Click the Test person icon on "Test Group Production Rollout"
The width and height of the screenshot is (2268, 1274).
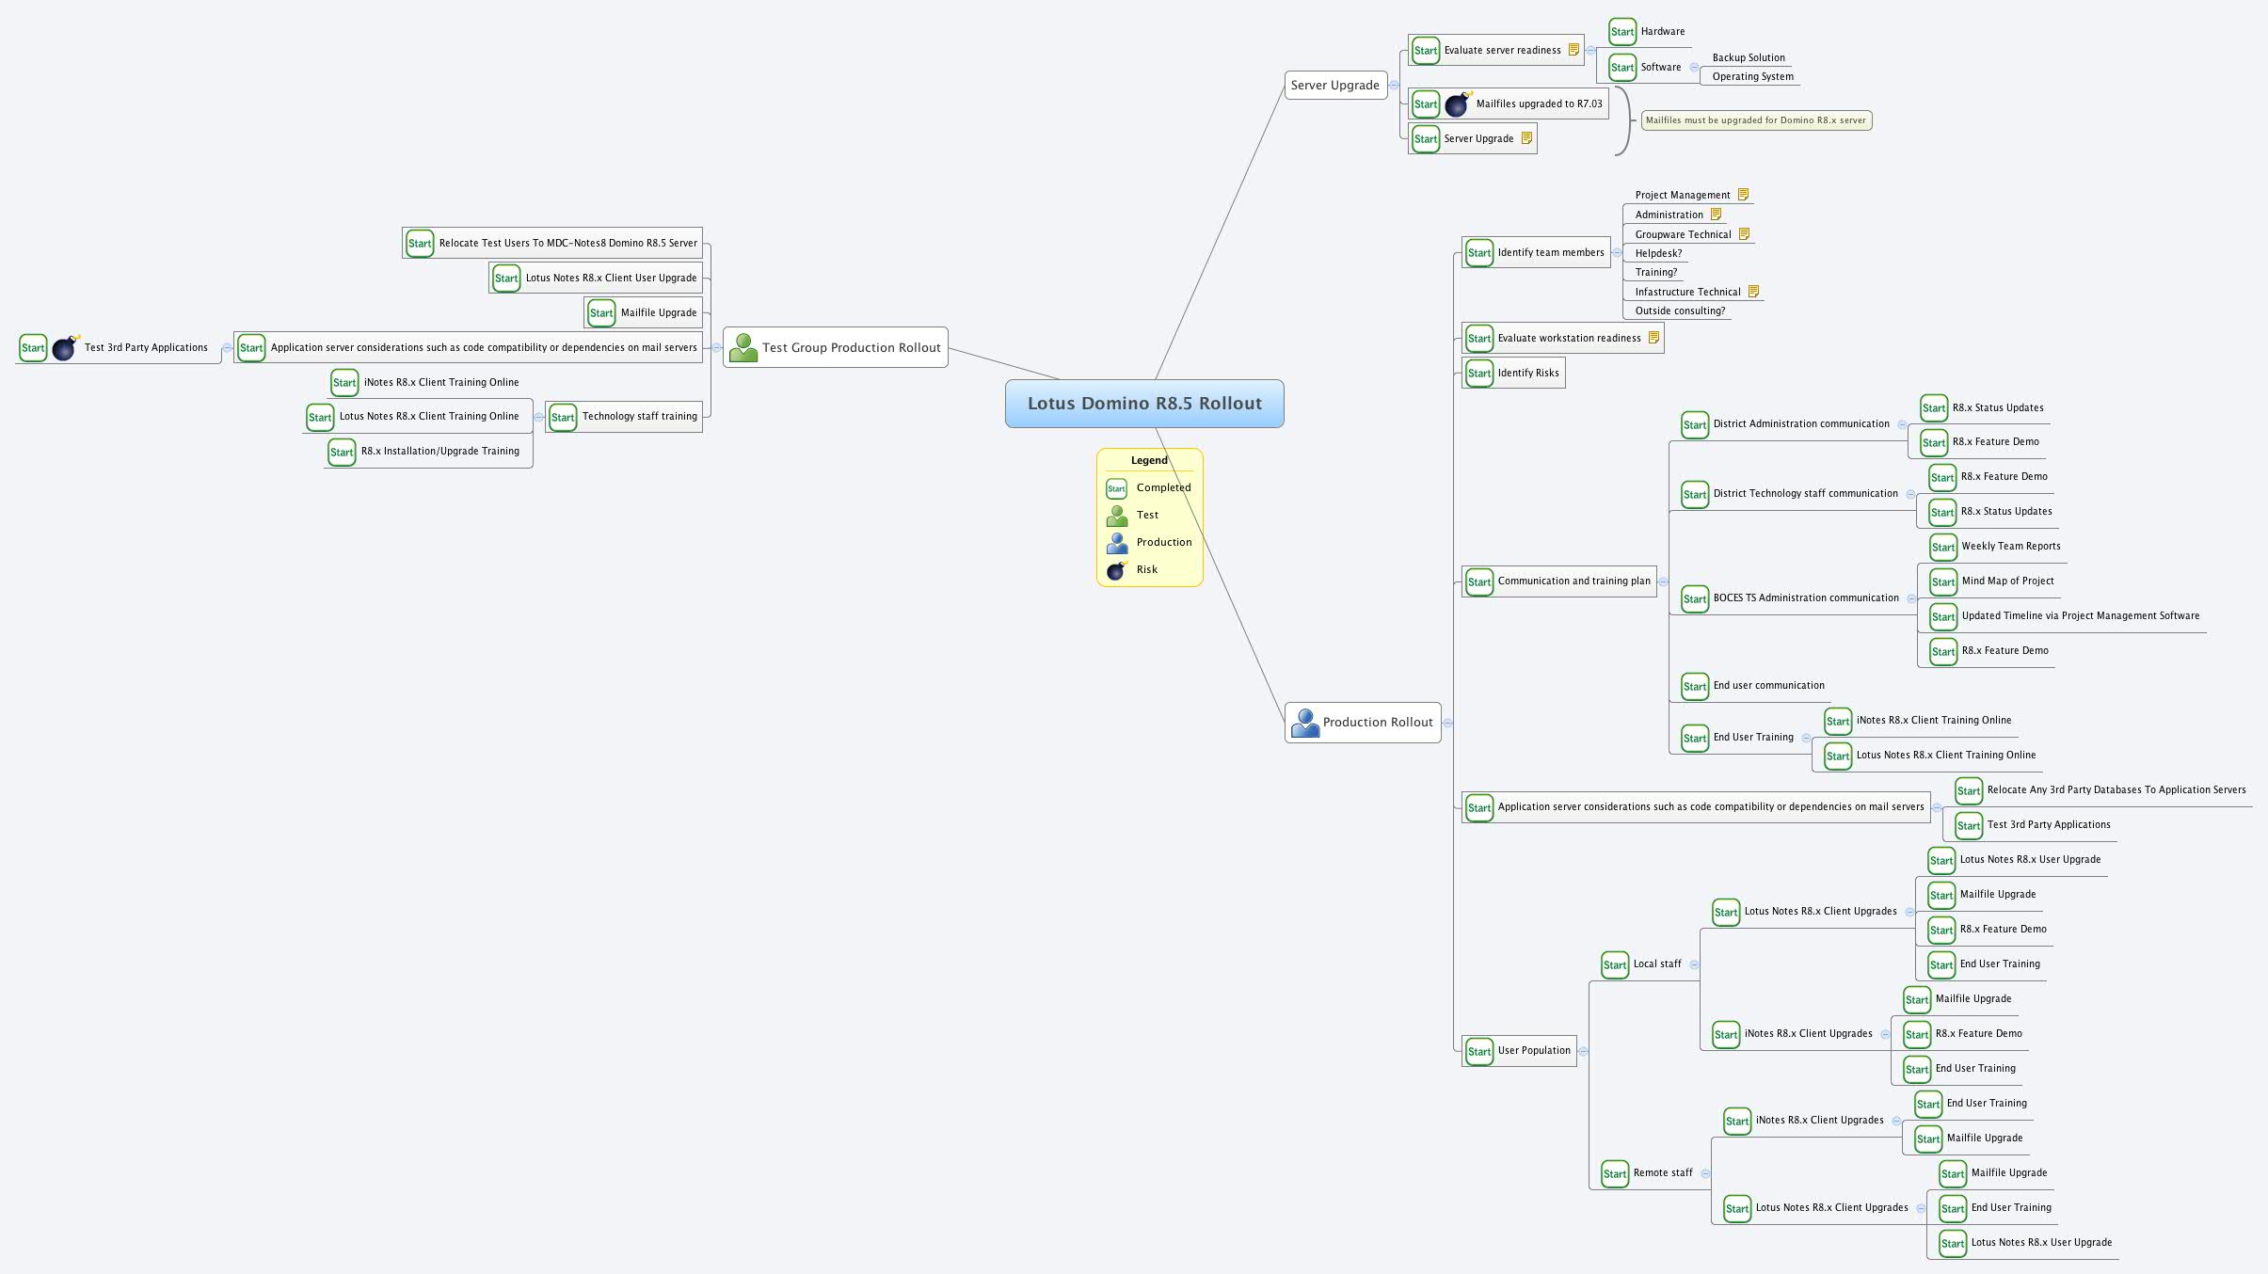click(743, 346)
